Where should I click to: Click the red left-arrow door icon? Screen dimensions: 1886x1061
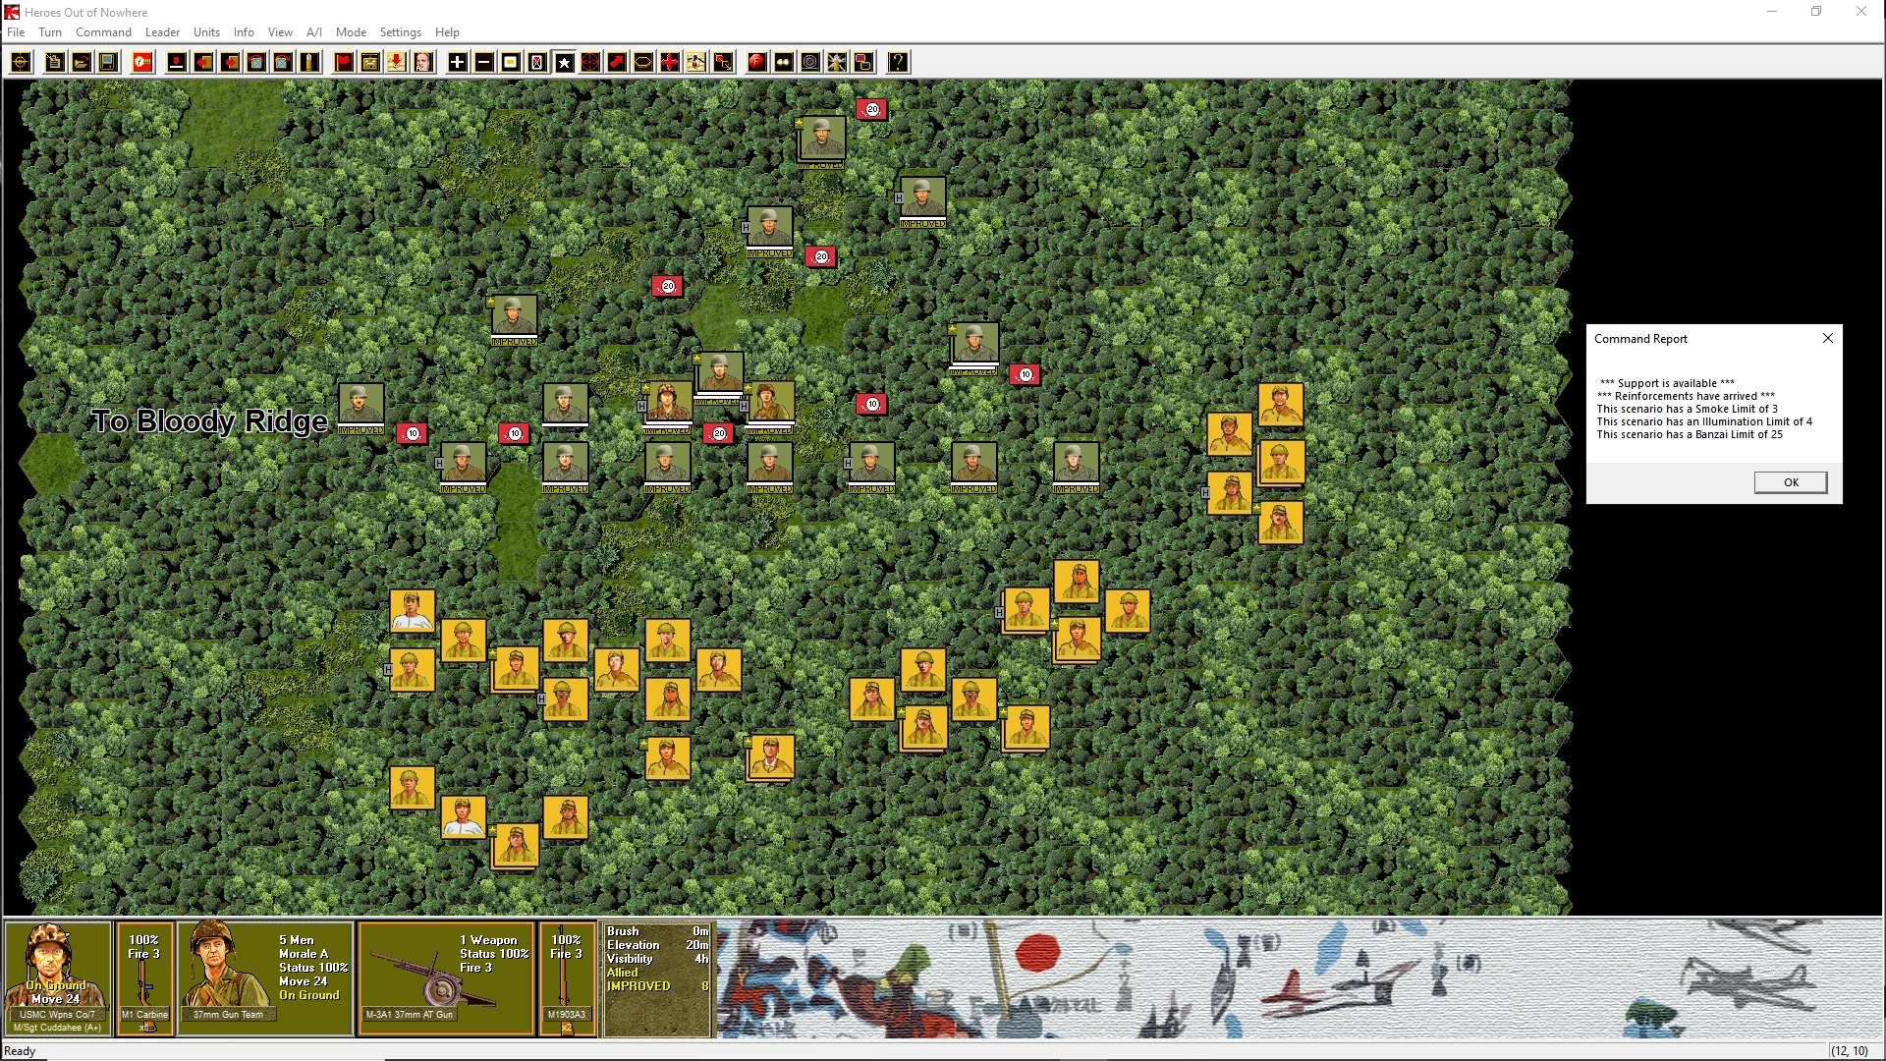coord(203,63)
